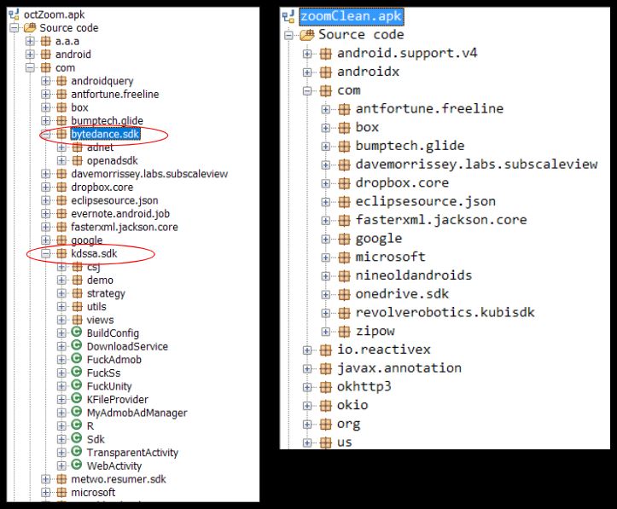Click the zipow package icon
This screenshot has width=617, height=509.
(344, 332)
